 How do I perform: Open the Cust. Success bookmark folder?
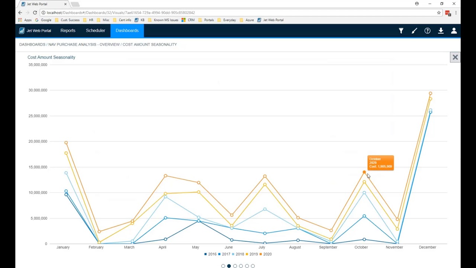tap(67, 20)
